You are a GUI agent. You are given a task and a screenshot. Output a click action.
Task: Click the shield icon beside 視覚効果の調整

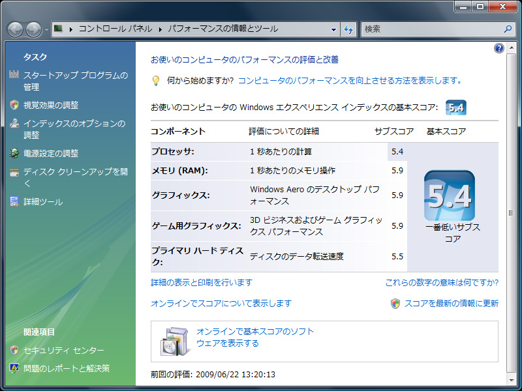point(14,105)
